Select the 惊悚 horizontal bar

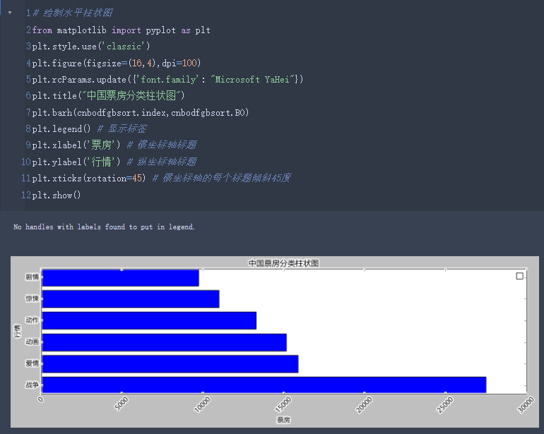point(130,299)
